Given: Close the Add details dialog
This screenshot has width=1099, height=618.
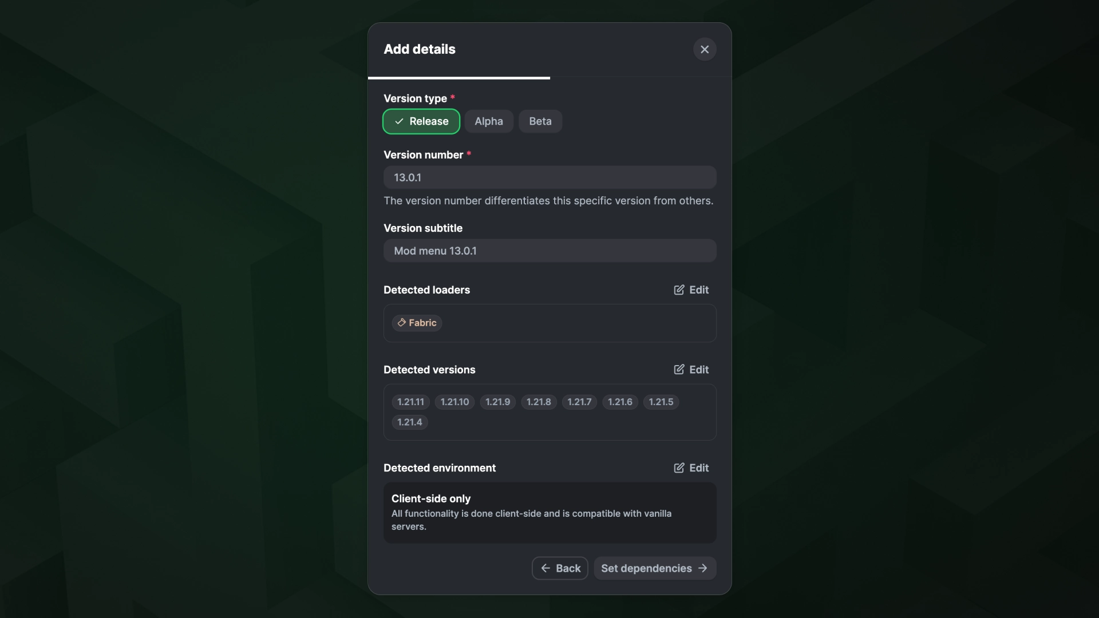Looking at the screenshot, I should (x=705, y=49).
